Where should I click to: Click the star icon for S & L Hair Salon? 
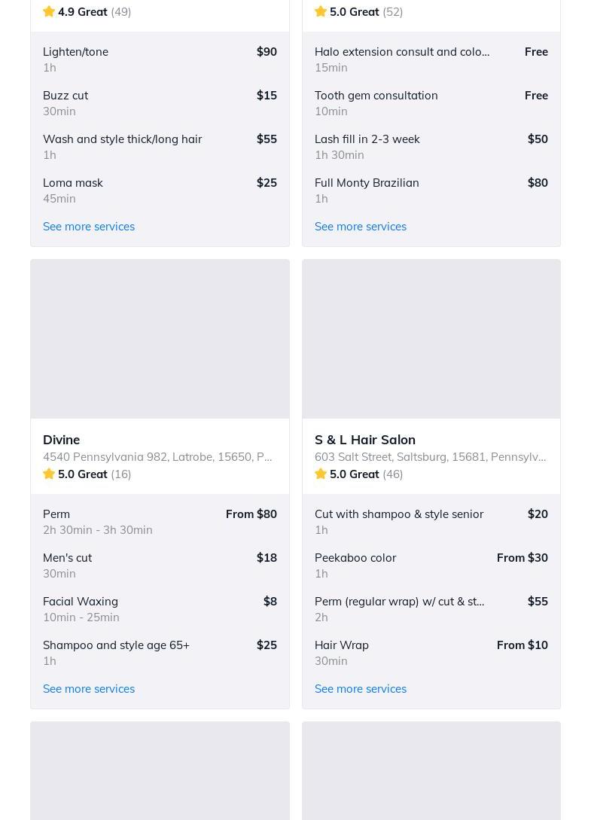tap(321, 474)
